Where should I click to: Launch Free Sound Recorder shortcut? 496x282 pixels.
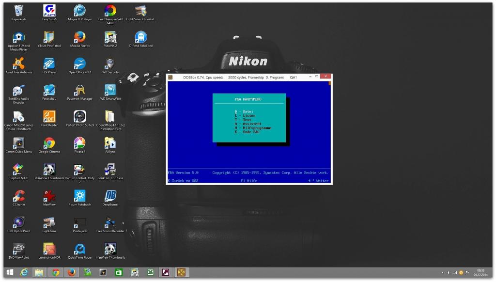(110, 224)
